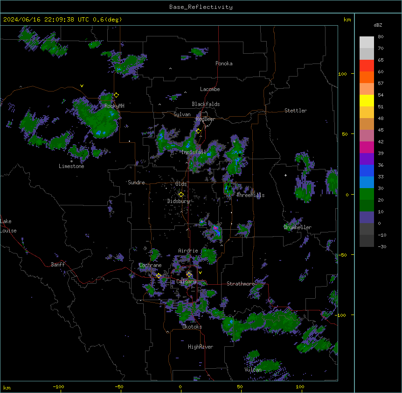Click the yellow diamond marker above RockyMH

coord(117,95)
